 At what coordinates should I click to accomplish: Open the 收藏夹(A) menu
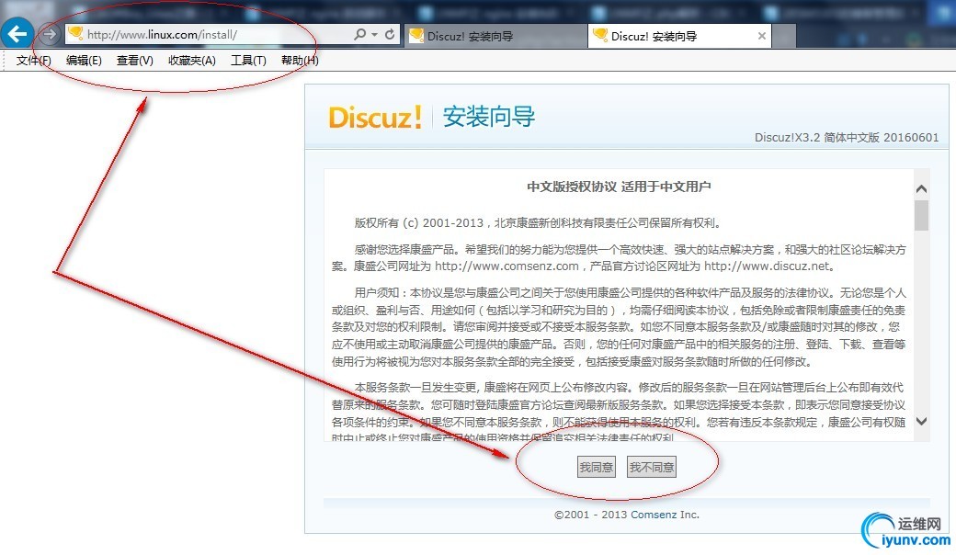click(x=192, y=61)
